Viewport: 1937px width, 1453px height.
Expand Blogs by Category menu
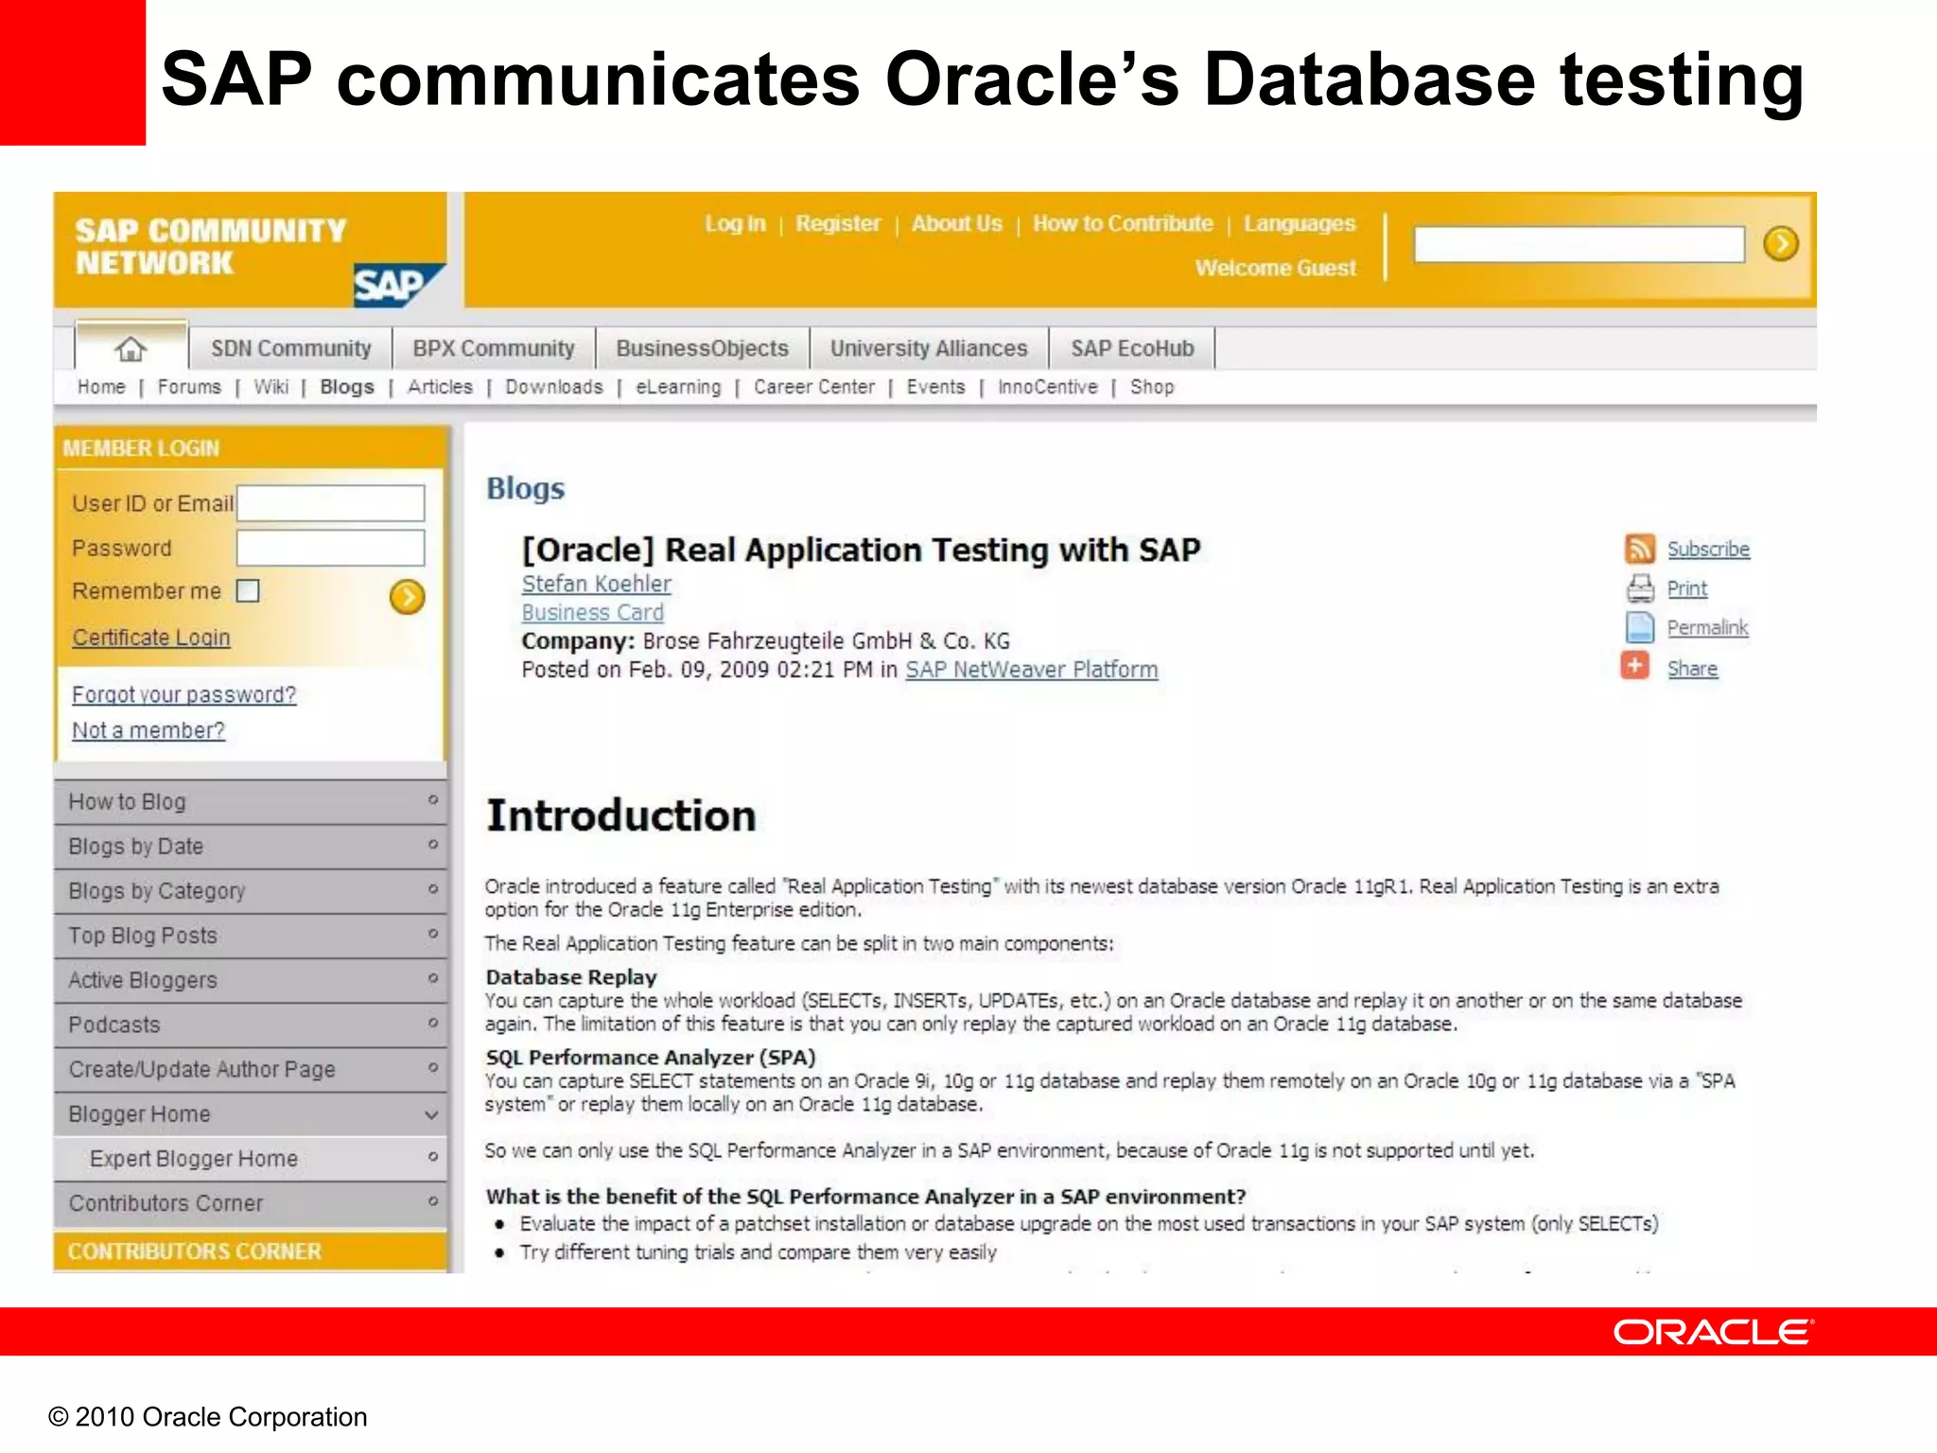click(251, 890)
